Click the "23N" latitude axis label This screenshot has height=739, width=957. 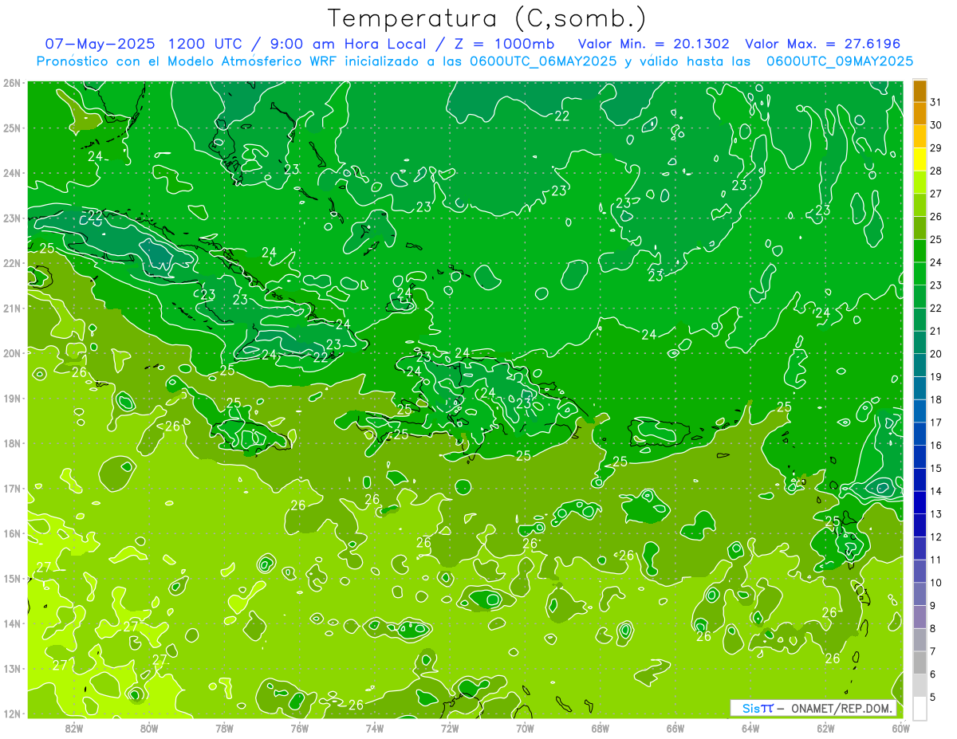[12, 218]
